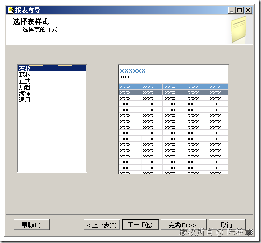
Task: Click the style preview pane
Action: tap(174, 120)
